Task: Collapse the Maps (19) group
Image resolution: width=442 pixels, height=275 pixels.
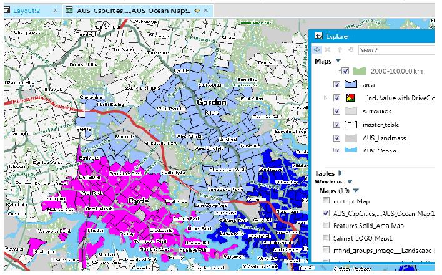Action: tap(356, 191)
